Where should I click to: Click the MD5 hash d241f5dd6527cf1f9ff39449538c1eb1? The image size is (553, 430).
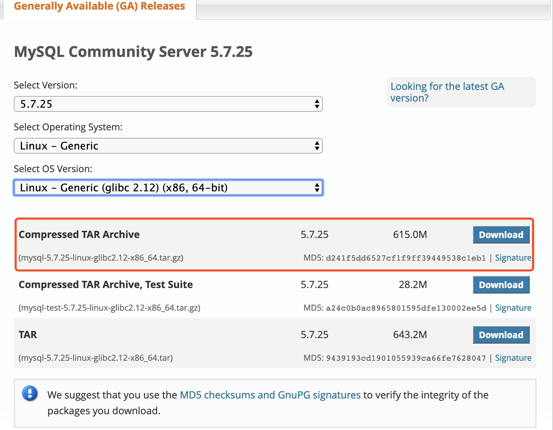click(406, 258)
